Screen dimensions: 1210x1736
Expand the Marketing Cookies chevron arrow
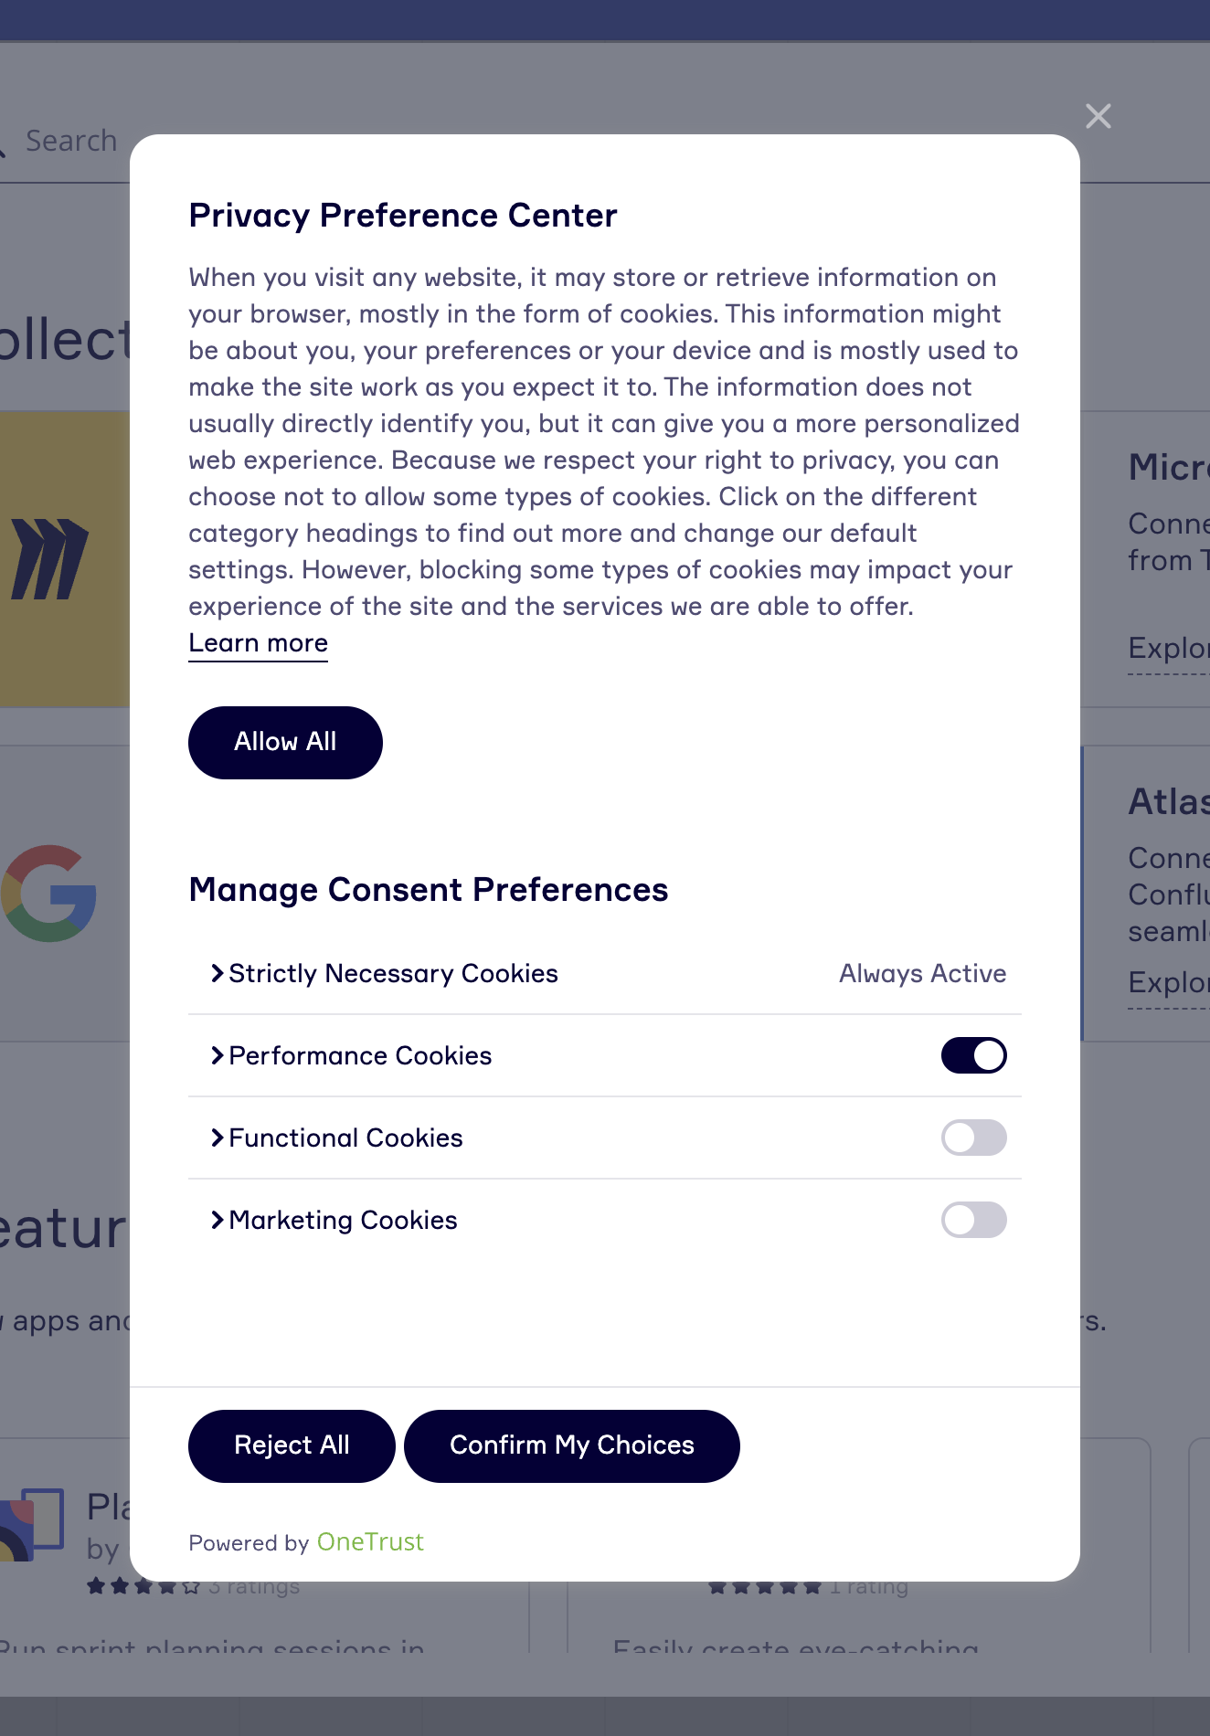(217, 1220)
